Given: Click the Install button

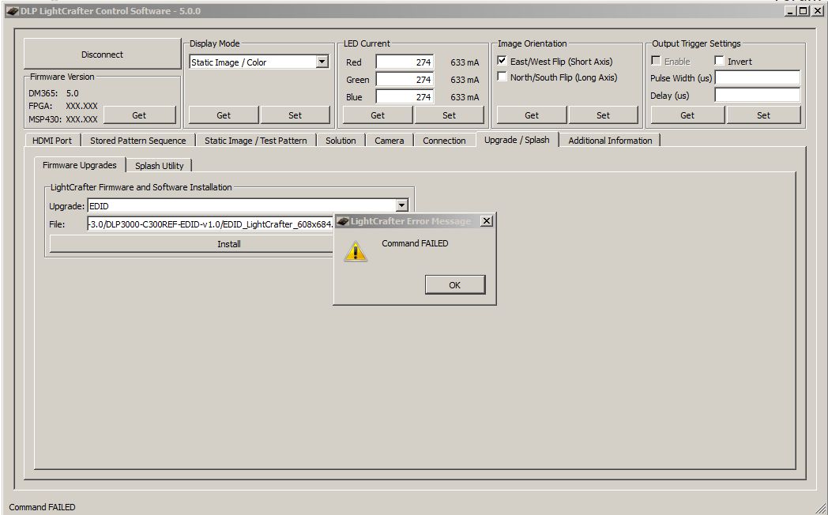Looking at the screenshot, I should pyautogui.click(x=192, y=244).
